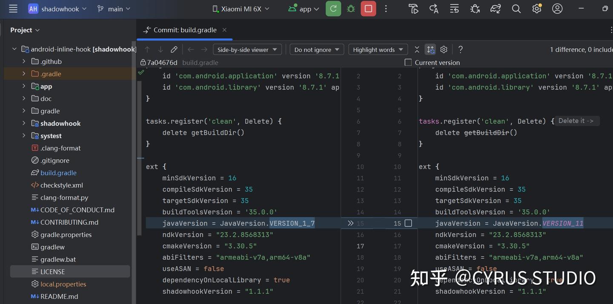
Task: Toggle synchronized scrolling in the diff viewer
Action: click(430, 49)
